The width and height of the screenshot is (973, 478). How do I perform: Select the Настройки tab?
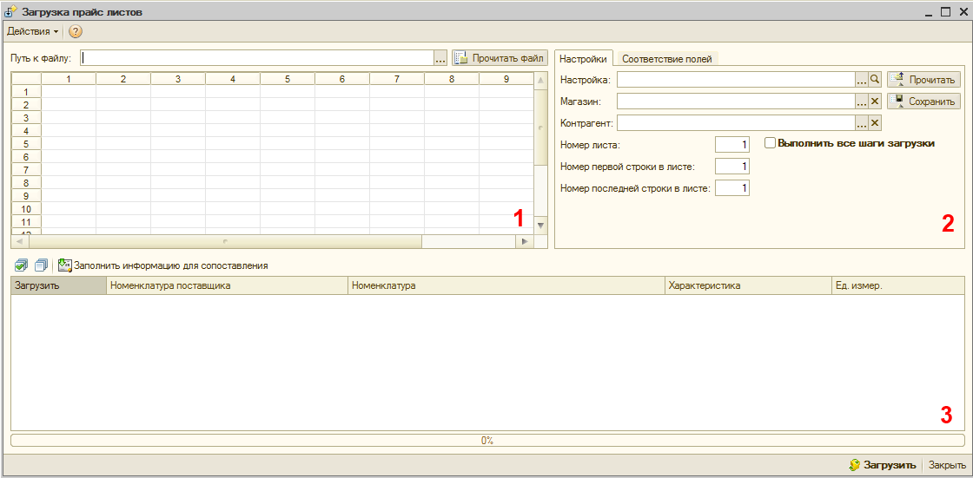[x=583, y=59]
